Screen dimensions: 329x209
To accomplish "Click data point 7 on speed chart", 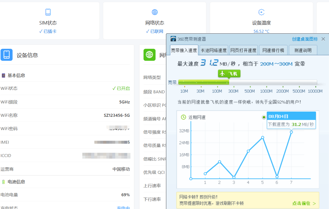I will pyautogui.click(x=291, y=132).
